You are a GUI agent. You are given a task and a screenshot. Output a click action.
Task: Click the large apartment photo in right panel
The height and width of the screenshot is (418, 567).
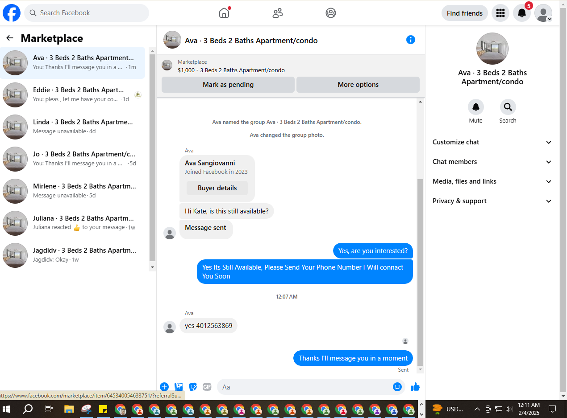click(x=492, y=49)
